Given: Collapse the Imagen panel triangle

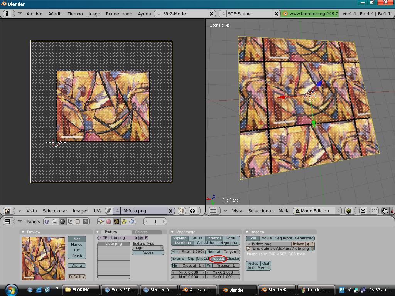Looking at the screenshot, I should [247, 232].
